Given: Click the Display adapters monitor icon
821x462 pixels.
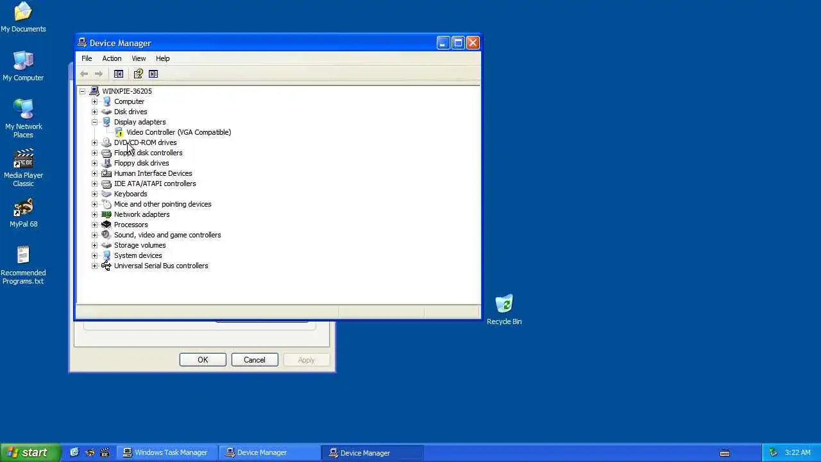Looking at the screenshot, I should tap(106, 122).
